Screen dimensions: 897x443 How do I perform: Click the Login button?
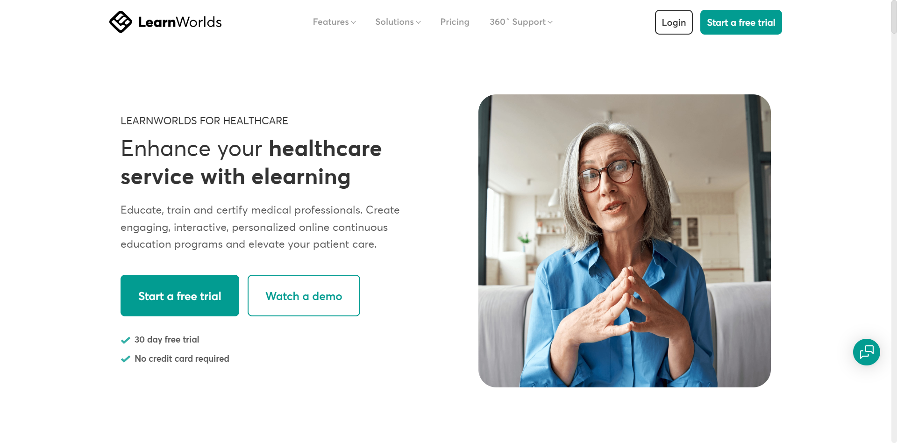coord(674,22)
